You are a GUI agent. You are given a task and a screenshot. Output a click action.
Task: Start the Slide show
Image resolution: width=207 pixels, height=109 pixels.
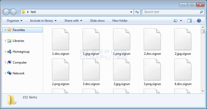click(x=97, y=21)
